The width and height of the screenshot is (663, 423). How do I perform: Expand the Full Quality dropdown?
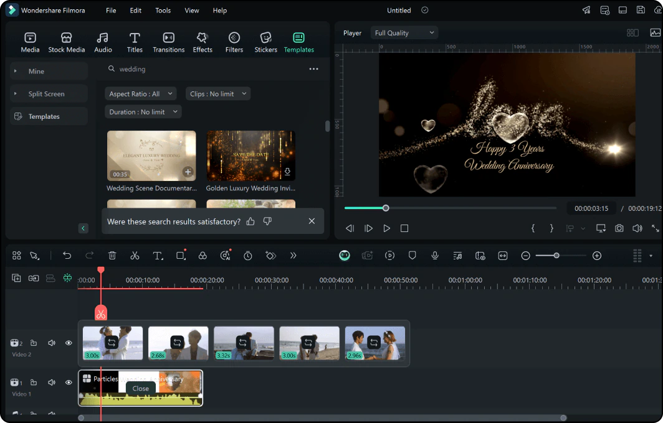coord(404,33)
